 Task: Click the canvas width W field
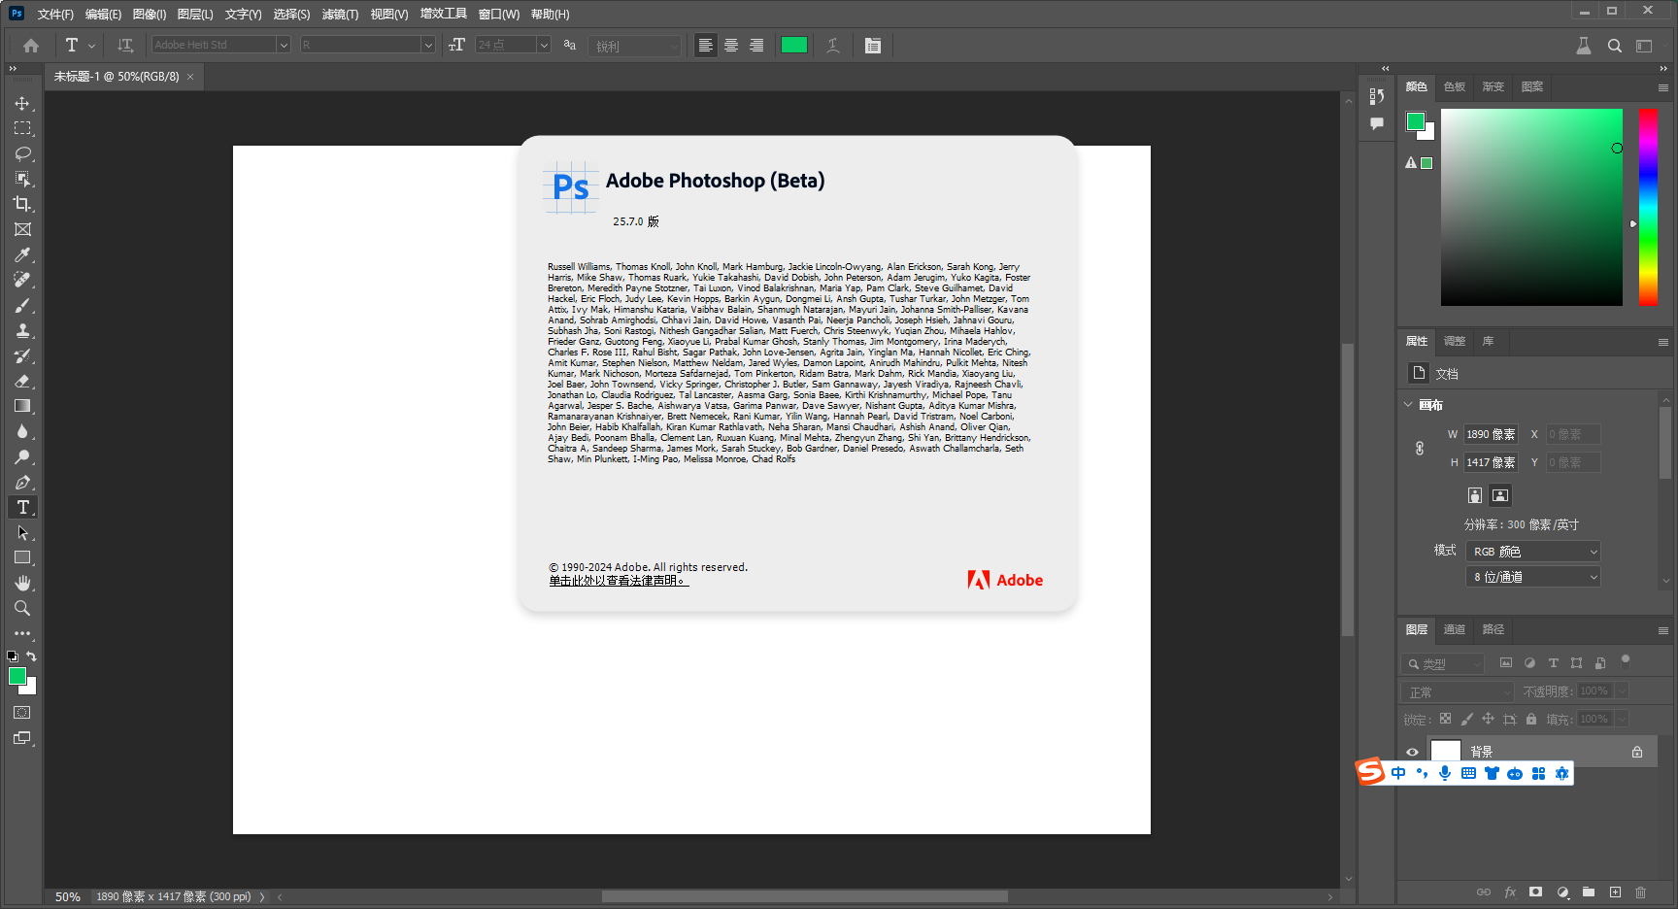[1491, 435]
